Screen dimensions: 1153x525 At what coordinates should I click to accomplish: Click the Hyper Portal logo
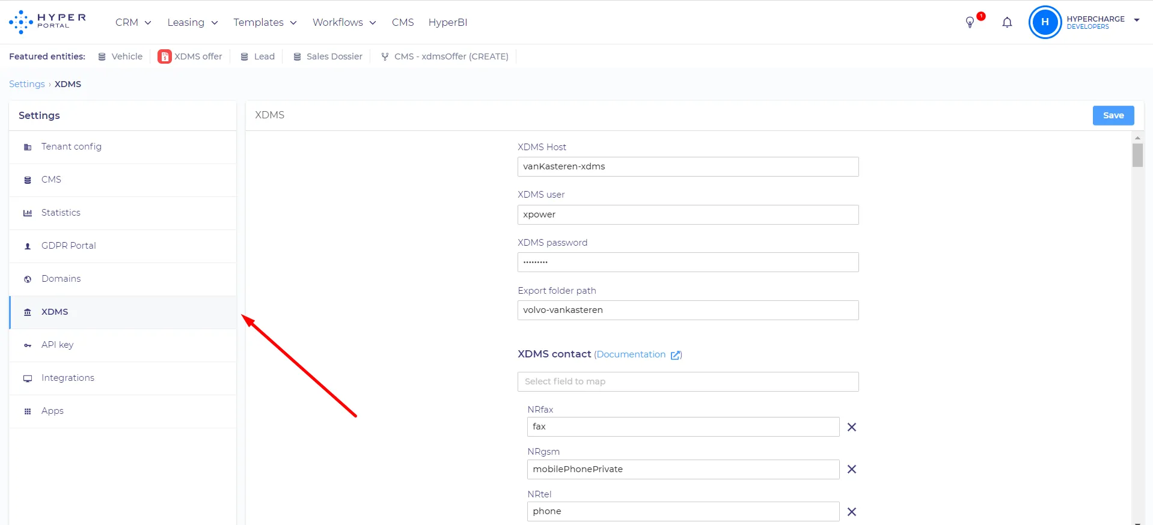coord(47,22)
